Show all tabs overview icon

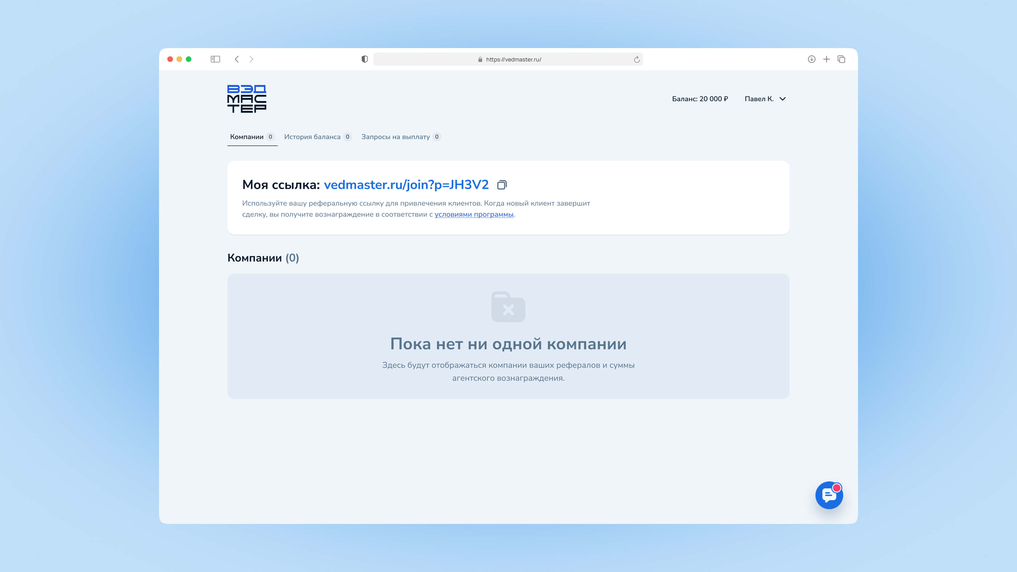841,59
